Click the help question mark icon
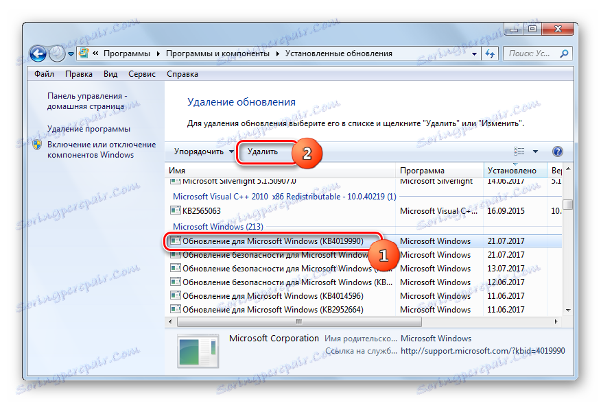 [558, 151]
